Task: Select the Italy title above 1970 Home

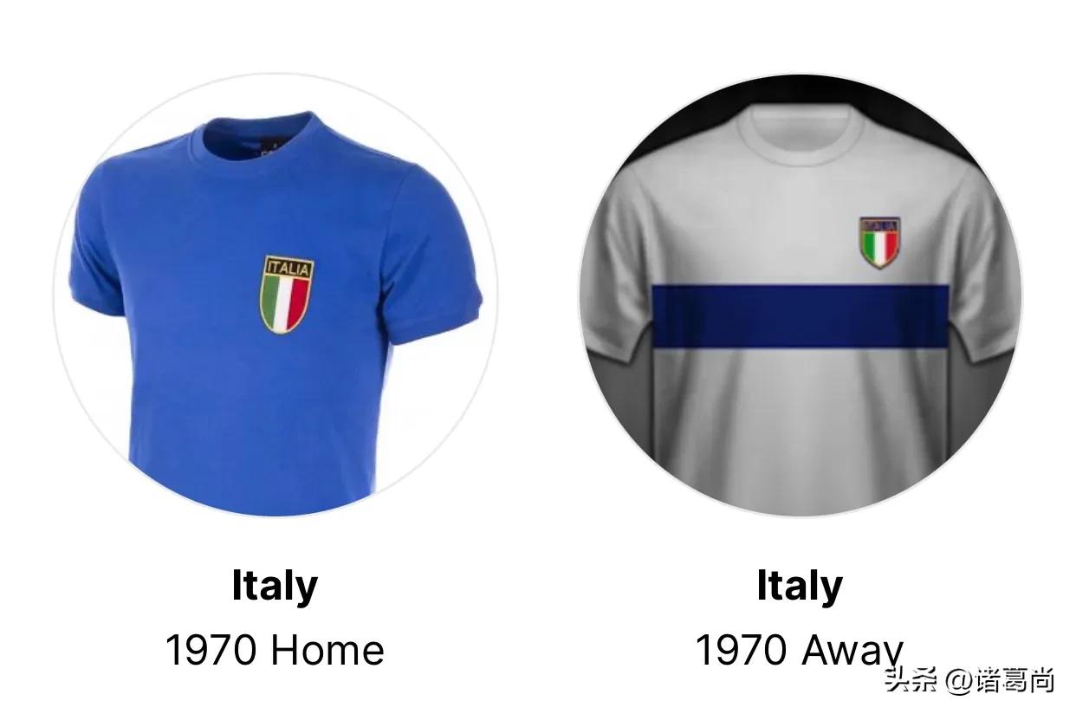Action: tap(275, 587)
